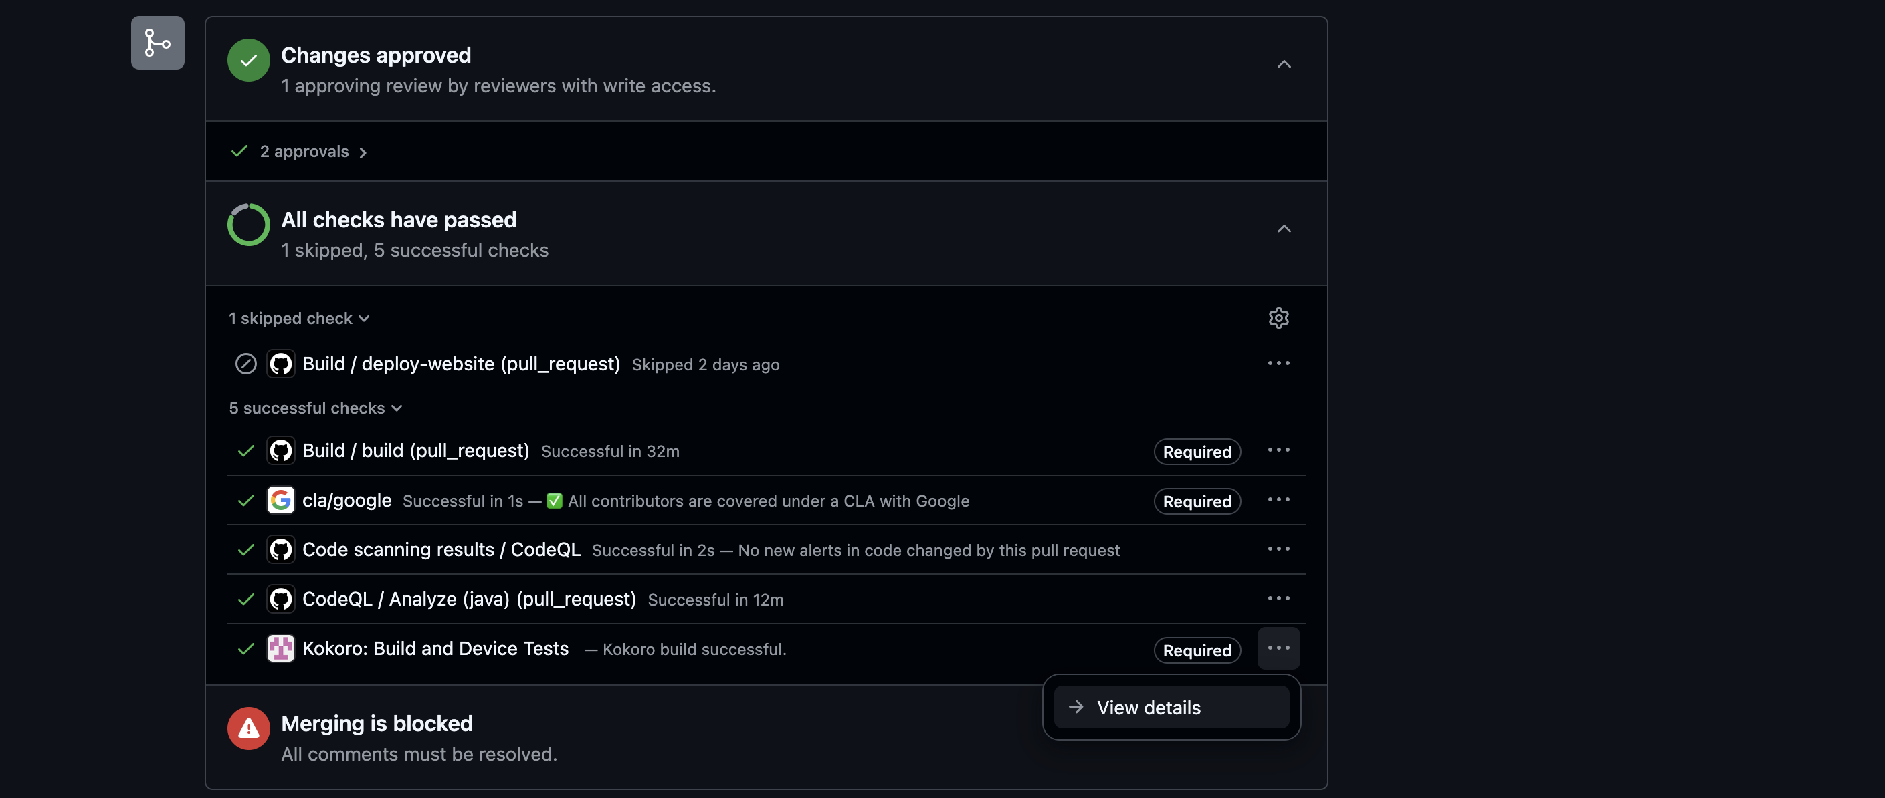
Task: Open three-dot menu for deploy-website check
Action: [1278, 364]
